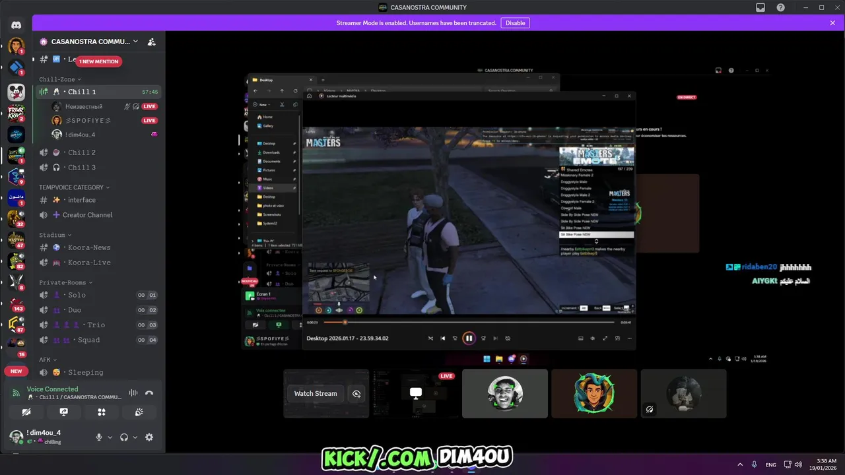
Task: Click the 1 NEW MENTION button
Action: [x=99, y=61]
